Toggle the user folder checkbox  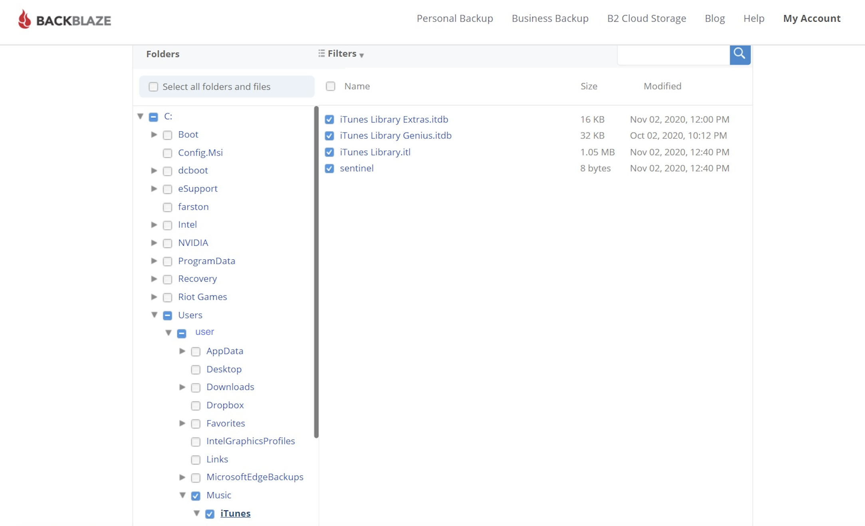182,333
